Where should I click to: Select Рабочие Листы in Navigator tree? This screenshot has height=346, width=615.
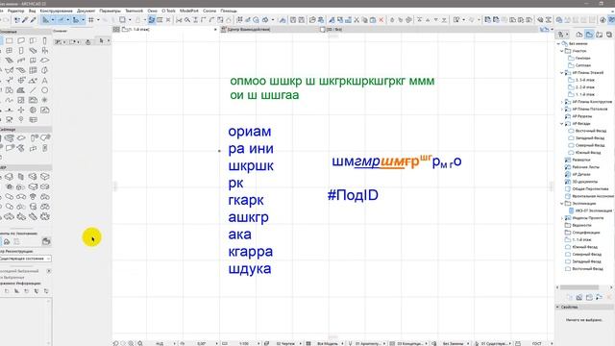point(585,167)
